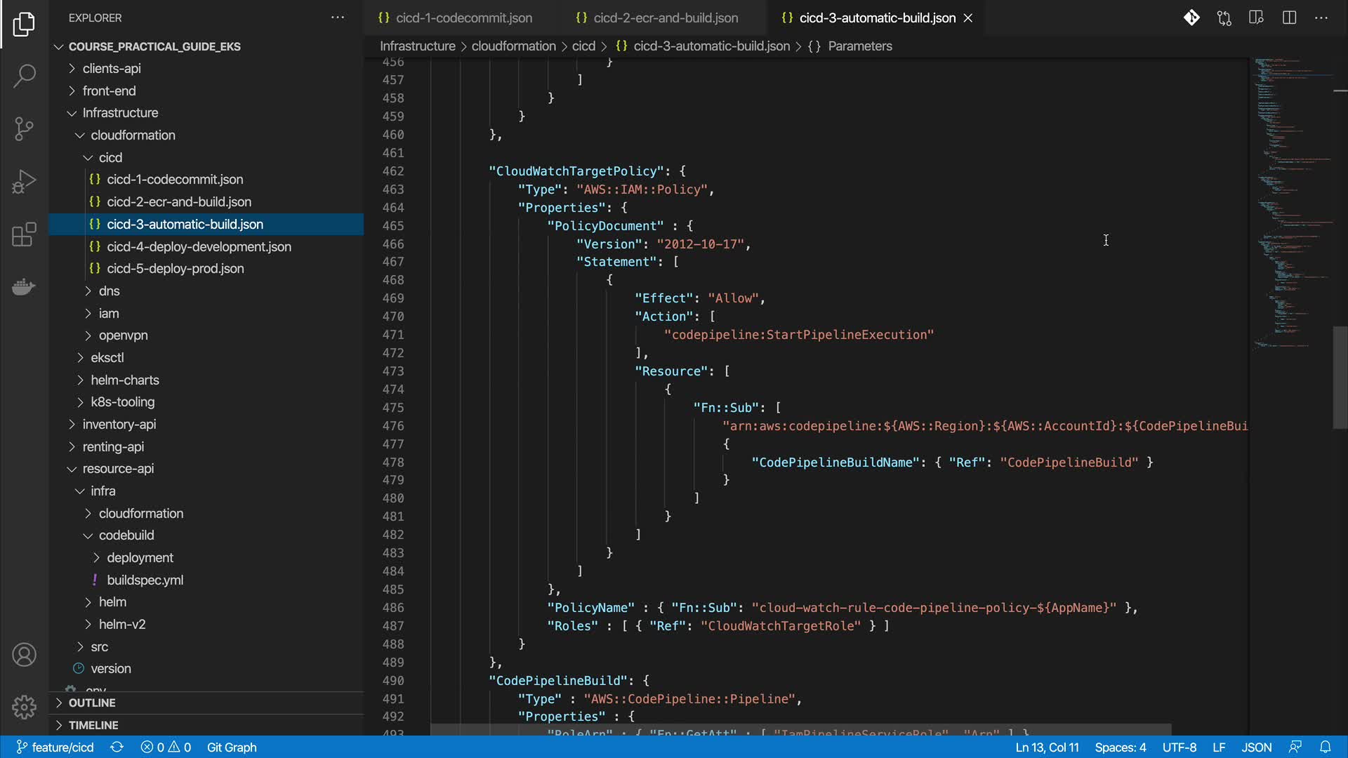Open the Docker view in activity bar

pos(24,287)
